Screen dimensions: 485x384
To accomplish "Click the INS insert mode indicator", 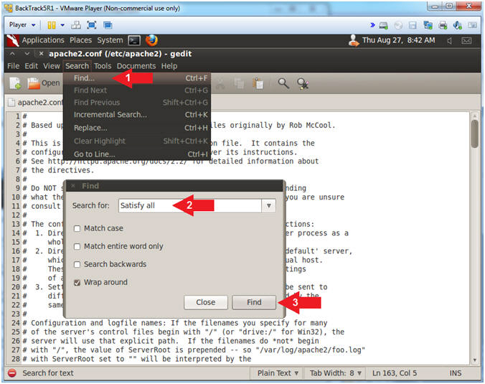I will click(455, 373).
